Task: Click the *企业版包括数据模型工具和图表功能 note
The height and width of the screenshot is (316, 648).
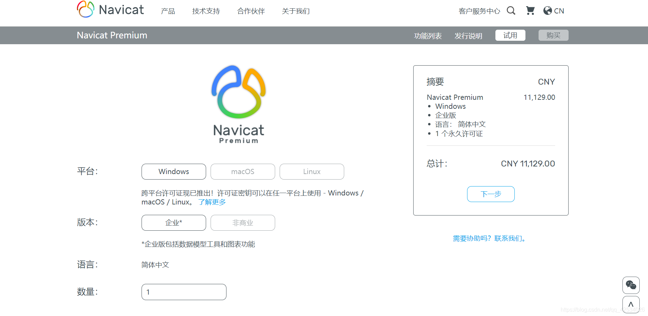Action: pos(198,244)
